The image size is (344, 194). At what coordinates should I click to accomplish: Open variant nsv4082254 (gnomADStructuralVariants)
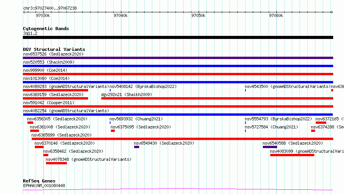click(x=66, y=111)
